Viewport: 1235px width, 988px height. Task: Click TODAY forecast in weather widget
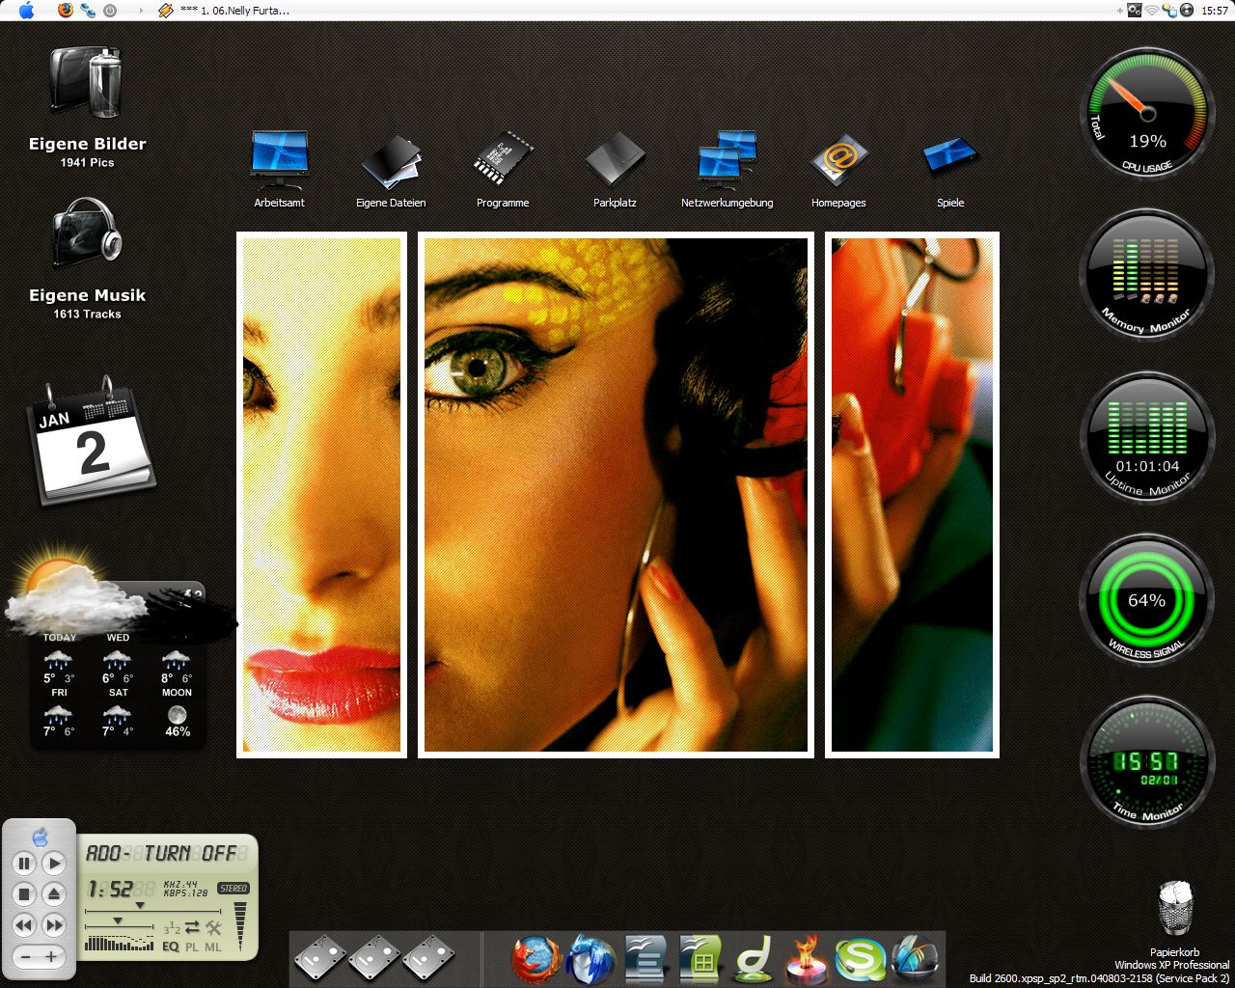[x=59, y=658]
